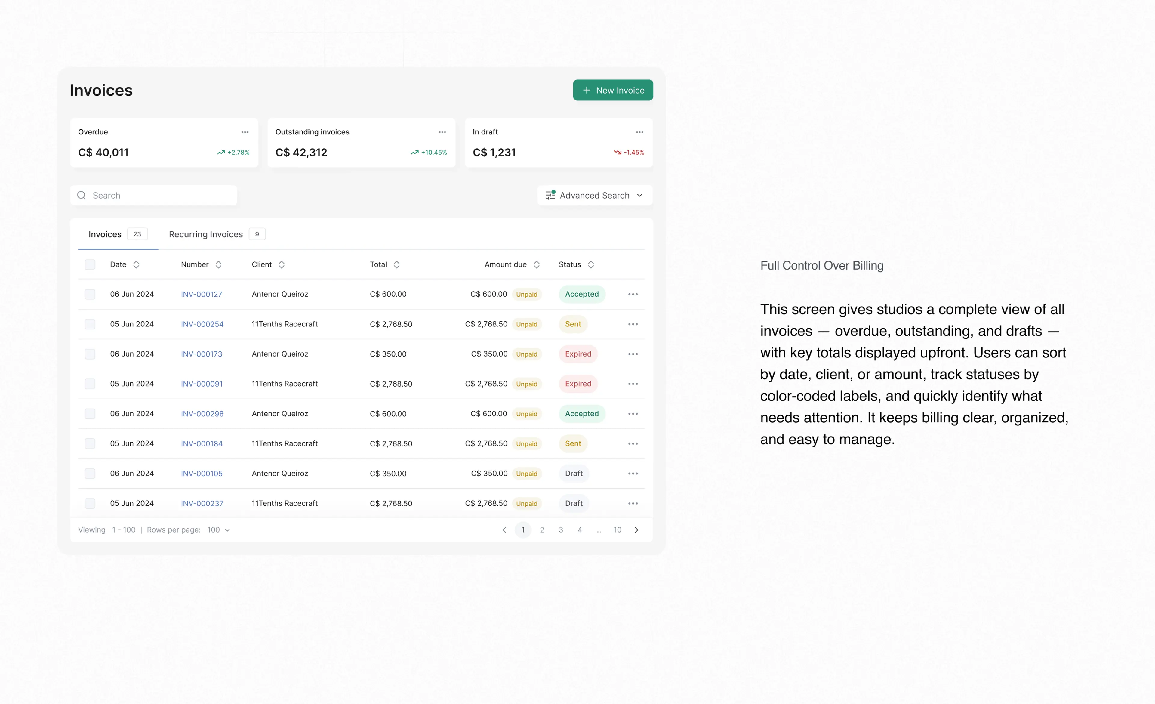
Task: Open the In draft card ellipsis menu
Action: (x=639, y=132)
